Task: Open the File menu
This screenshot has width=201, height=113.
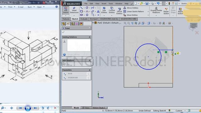Action: [86, 3]
